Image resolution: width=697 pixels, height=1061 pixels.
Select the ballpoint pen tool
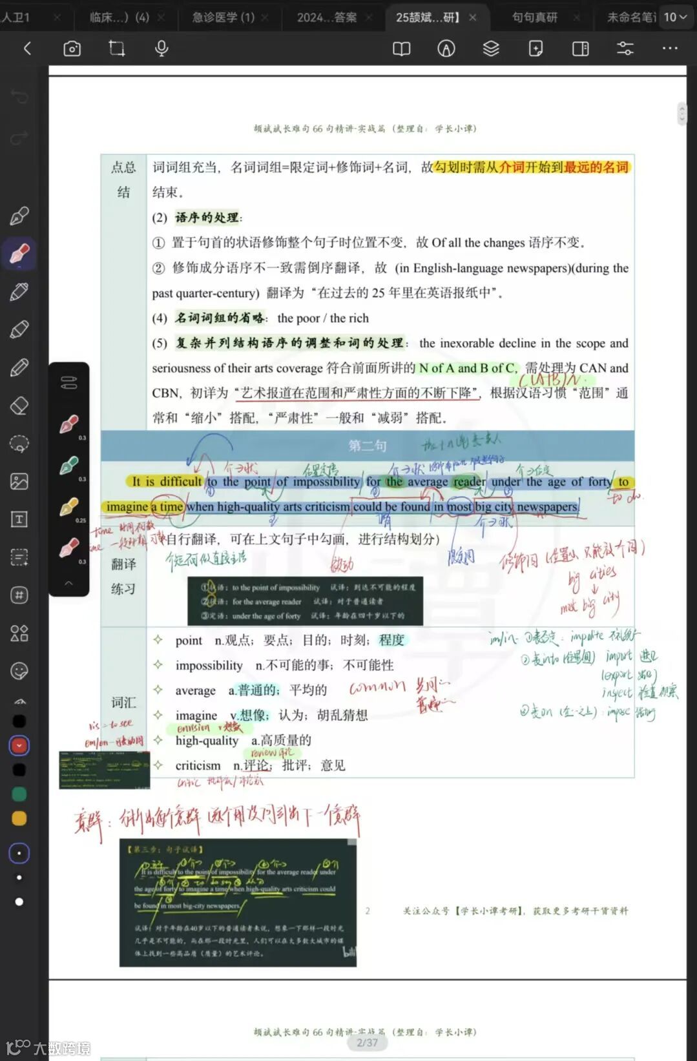coord(19,292)
